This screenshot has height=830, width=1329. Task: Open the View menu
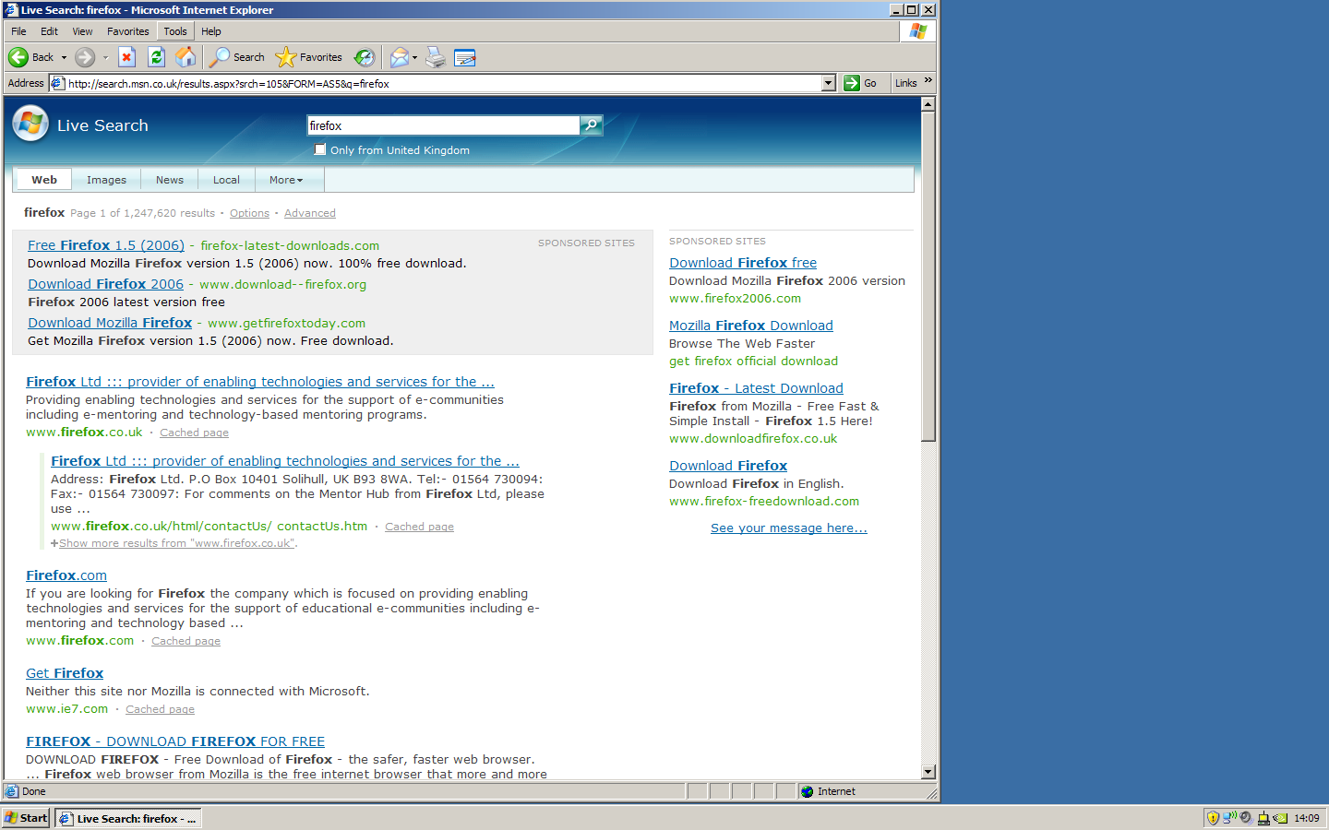pyautogui.click(x=82, y=31)
